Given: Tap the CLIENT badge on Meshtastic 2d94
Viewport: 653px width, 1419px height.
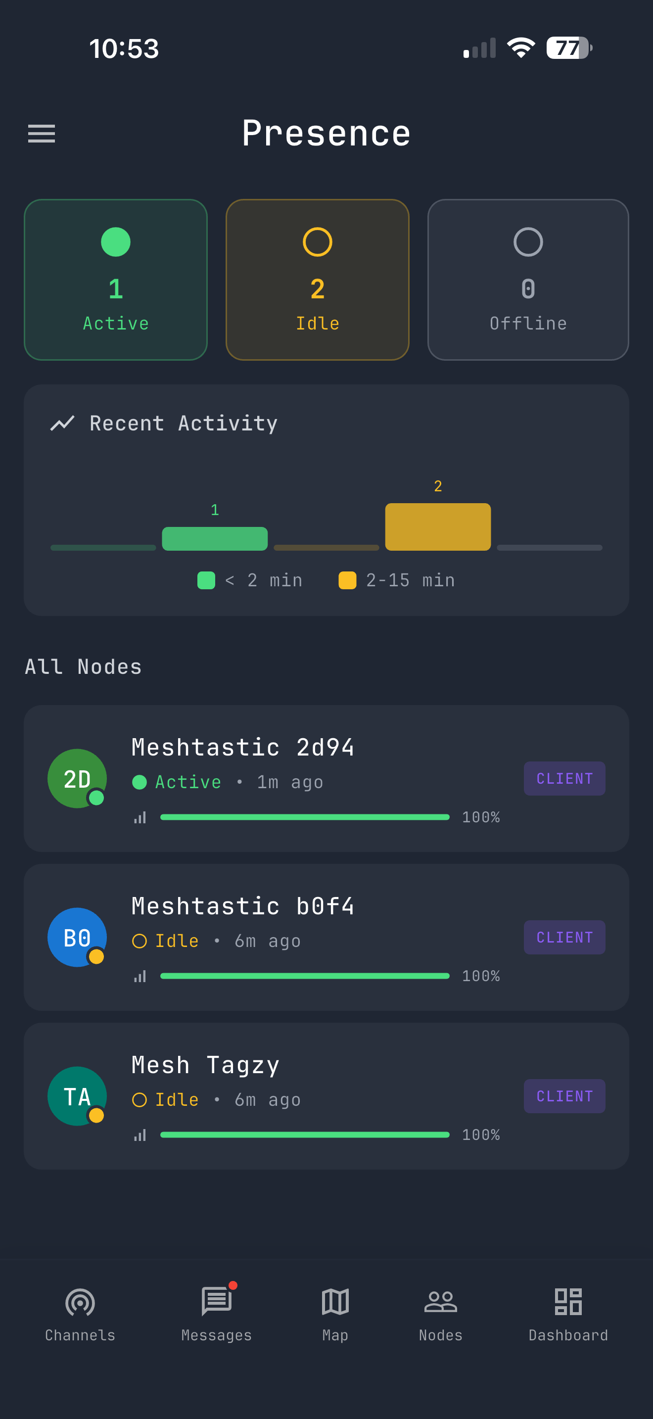Looking at the screenshot, I should coord(564,778).
